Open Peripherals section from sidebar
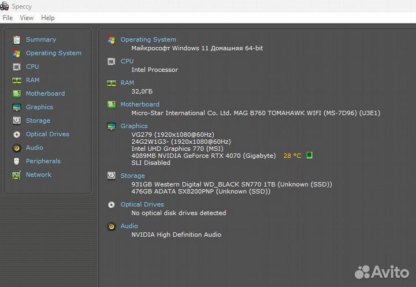Image resolution: width=416 pixels, height=287 pixels. tap(43, 161)
